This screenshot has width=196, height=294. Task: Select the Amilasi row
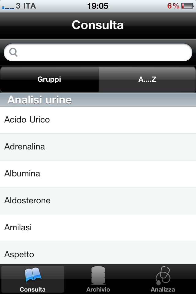(98, 228)
